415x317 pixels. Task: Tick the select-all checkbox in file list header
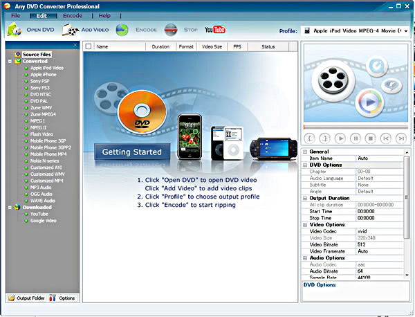pos(89,47)
